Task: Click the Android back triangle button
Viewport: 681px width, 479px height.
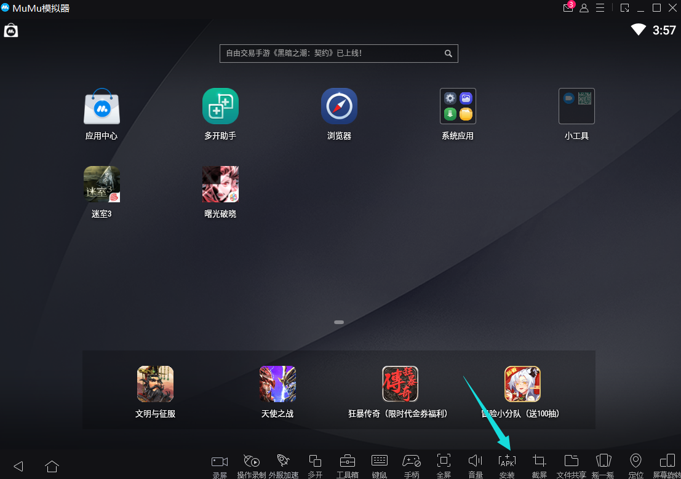Action: pyautogui.click(x=18, y=467)
